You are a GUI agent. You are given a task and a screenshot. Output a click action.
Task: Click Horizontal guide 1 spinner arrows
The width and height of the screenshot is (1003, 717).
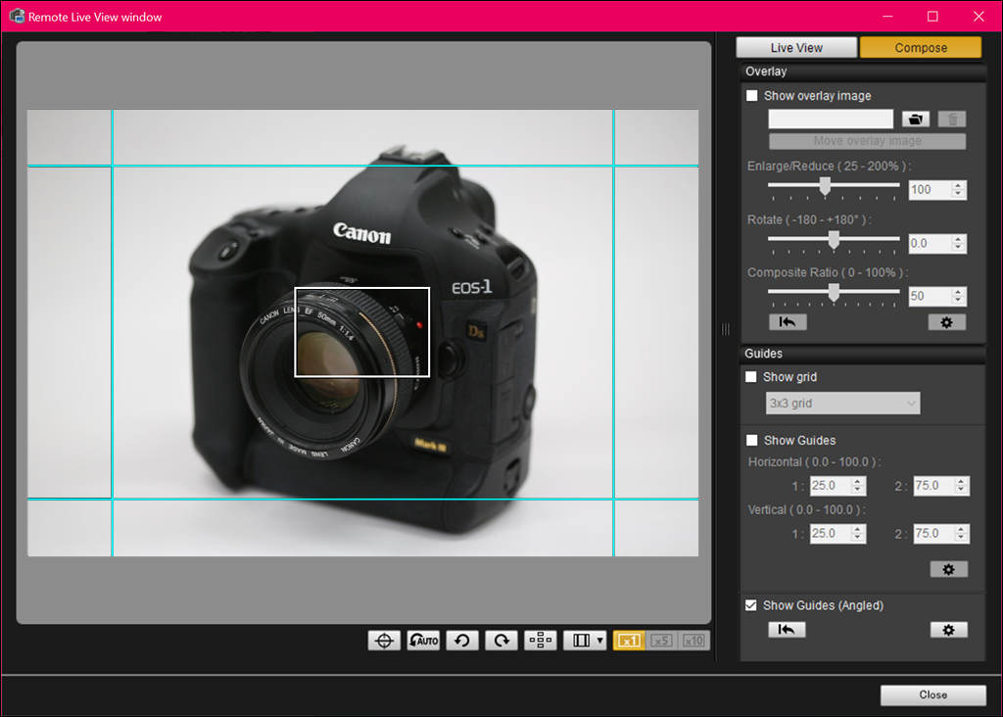pyautogui.click(x=858, y=486)
